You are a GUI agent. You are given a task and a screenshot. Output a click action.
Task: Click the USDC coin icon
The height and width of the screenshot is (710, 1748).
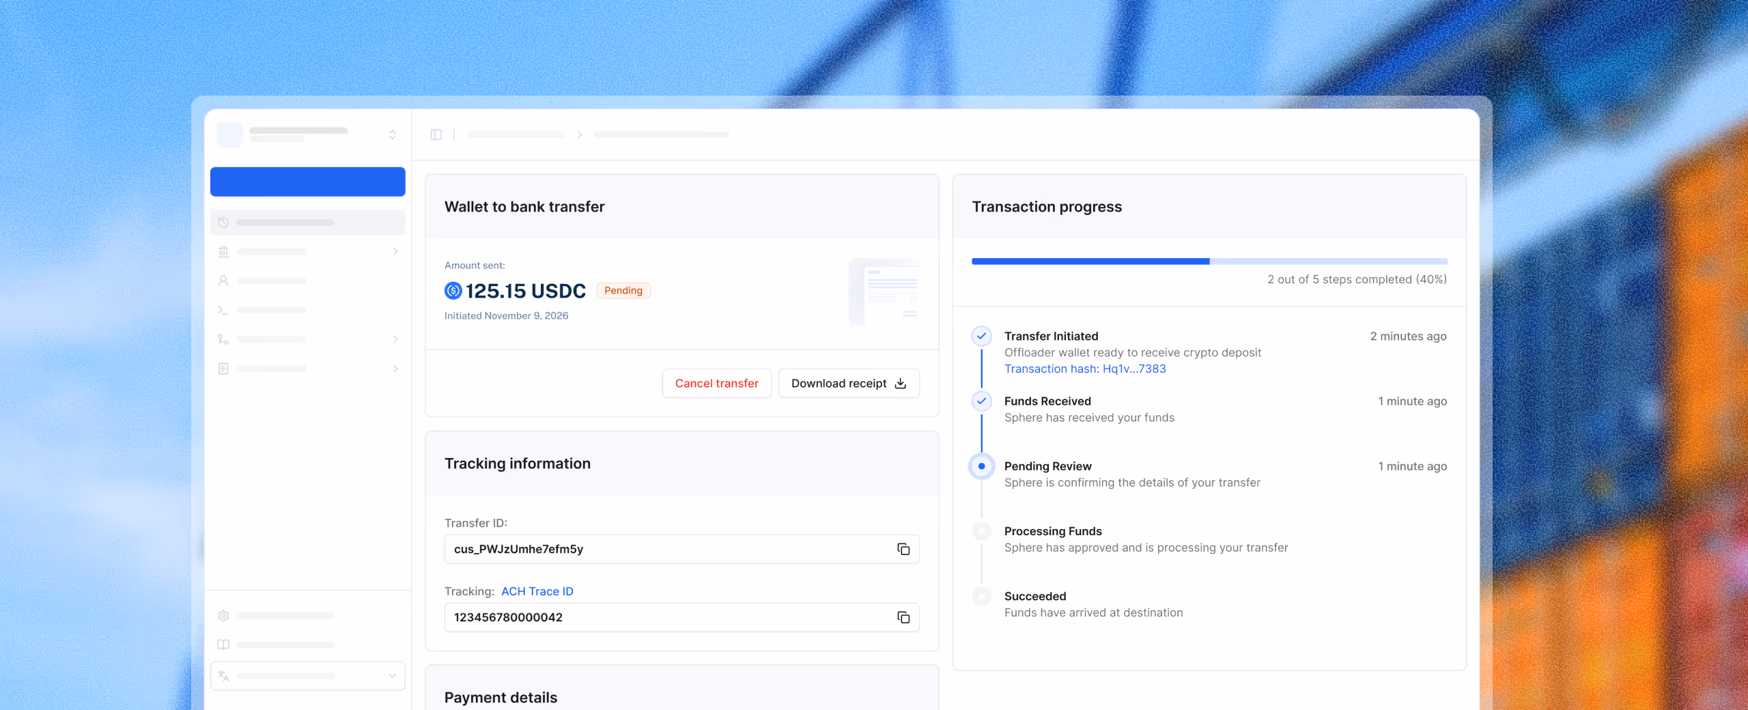pos(453,291)
